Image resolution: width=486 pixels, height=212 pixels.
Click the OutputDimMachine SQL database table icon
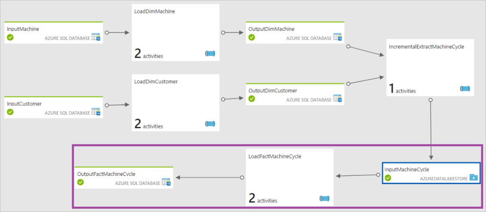(338, 38)
